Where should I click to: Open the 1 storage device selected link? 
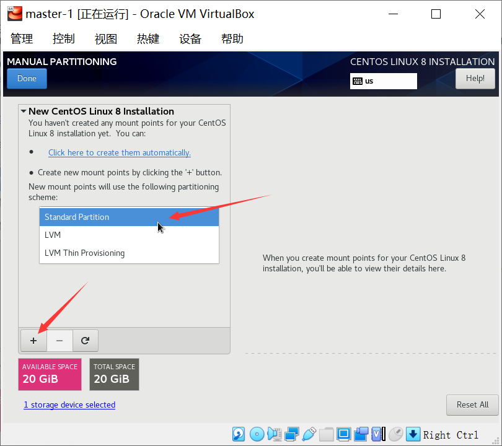click(69, 404)
